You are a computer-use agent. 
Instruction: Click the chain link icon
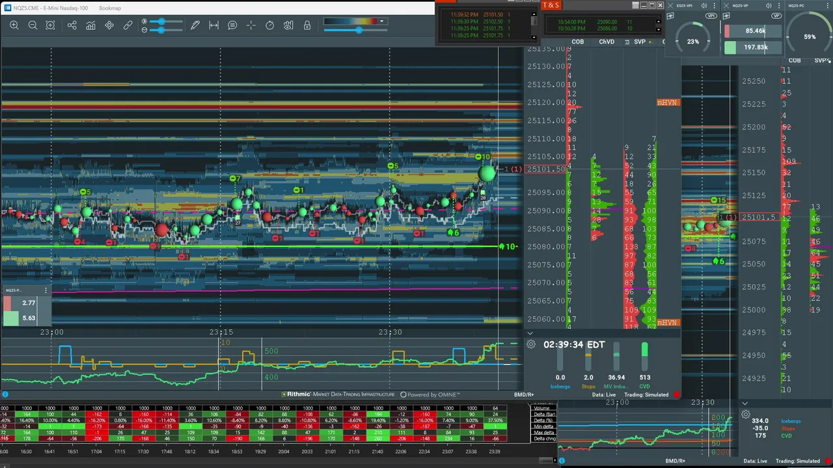[128, 25]
